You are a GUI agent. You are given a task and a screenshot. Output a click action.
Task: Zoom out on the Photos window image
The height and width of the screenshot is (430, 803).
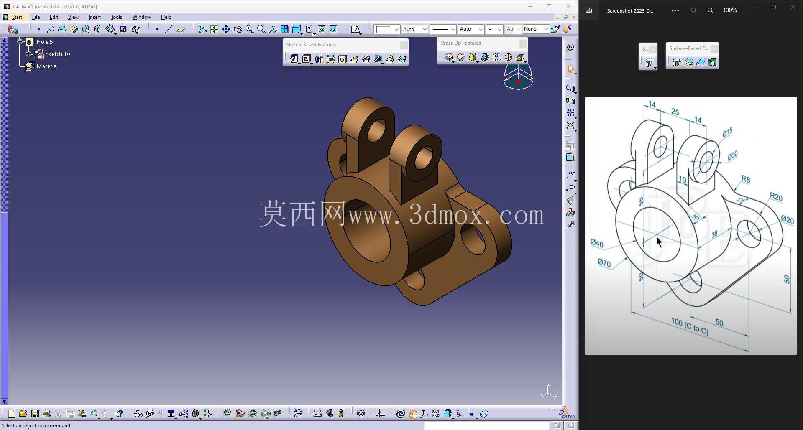pyautogui.click(x=693, y=10)
